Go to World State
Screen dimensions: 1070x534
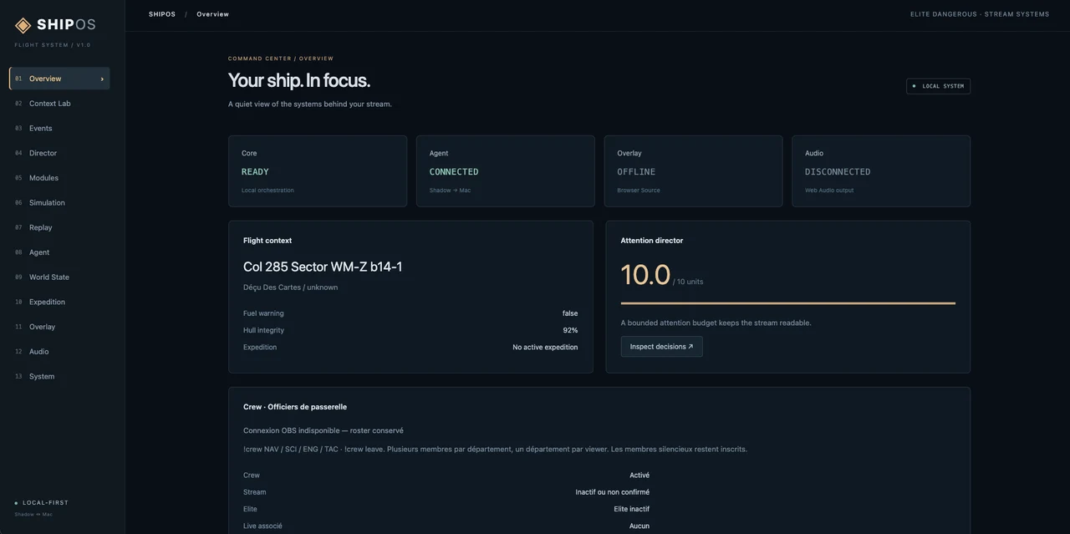coord(59,277)
